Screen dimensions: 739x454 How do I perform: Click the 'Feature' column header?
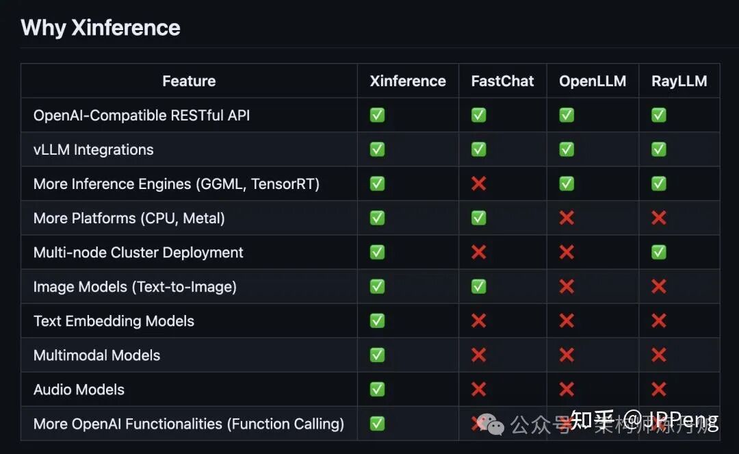[x=189, y=81]
